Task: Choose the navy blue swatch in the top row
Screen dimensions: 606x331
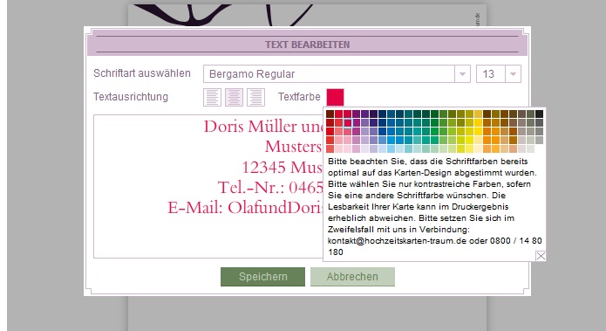Action: tap(382, 114)
